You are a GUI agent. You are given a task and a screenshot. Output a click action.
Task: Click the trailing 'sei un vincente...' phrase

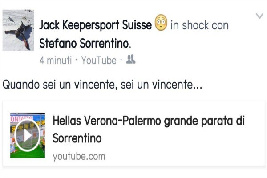(162, 85)
